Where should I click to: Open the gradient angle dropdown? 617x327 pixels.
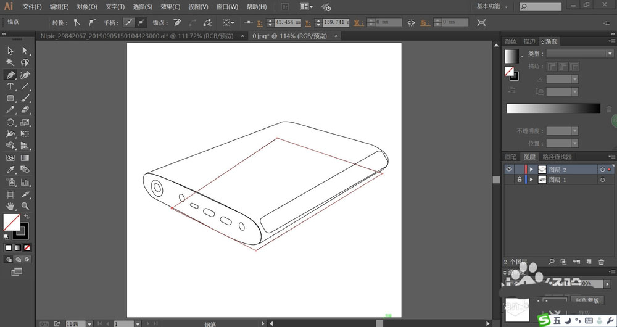click(x=575, y=79)
